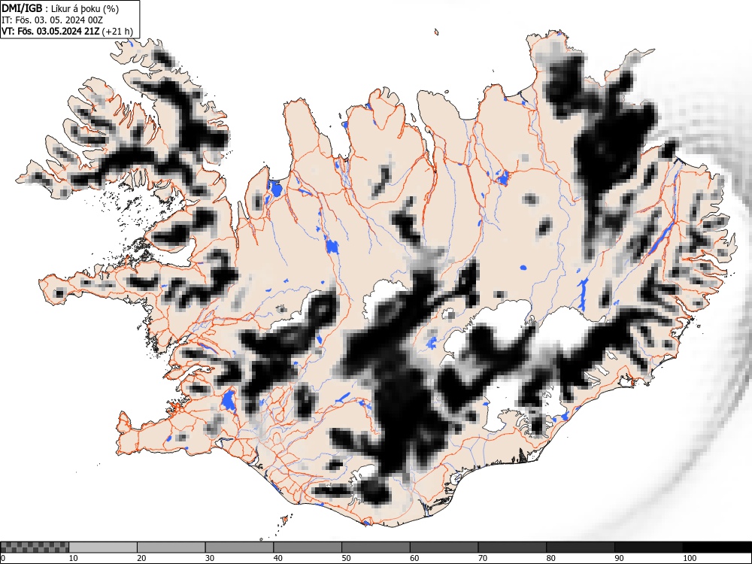Pick the 30–40 percent legend swatch
Viewport: 752px width, 564px height.
(x=239, y=547)
